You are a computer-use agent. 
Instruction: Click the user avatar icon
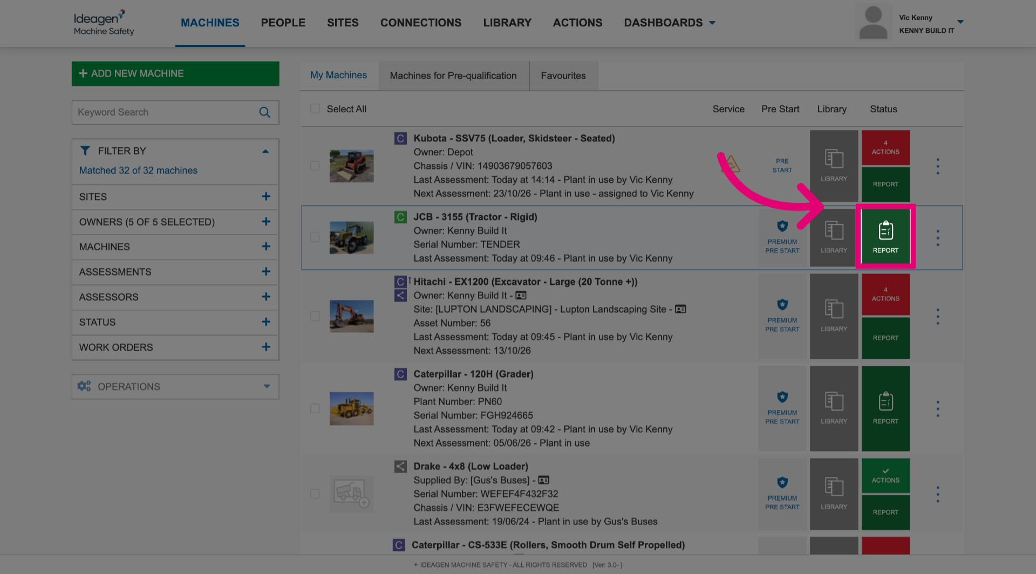pos(873,22)
